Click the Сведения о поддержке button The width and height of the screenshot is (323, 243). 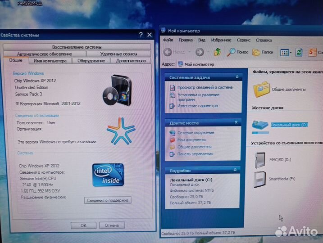click(108, 200)
